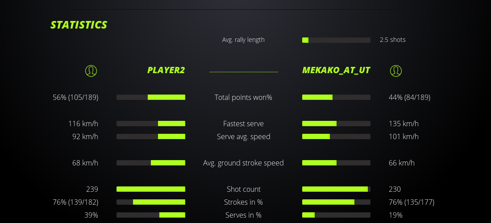Click the 2.5 shots rally value
The width and height of the screenshot is (491, 223).
click(x=393, y=40)
